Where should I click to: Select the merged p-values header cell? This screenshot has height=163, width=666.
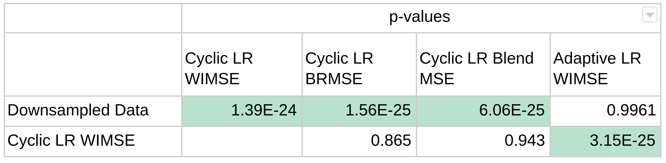point(419,17)
